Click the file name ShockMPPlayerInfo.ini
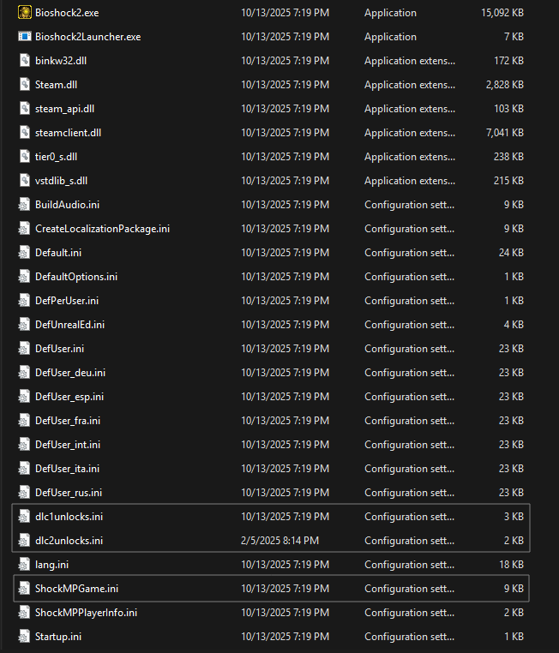The height and width of the screenshot is (653, 559). (87, 613)
